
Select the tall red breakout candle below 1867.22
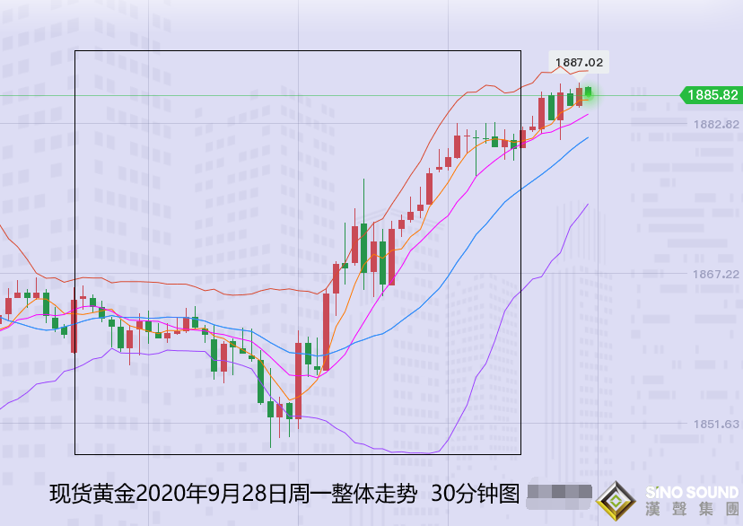click(327, 330)
